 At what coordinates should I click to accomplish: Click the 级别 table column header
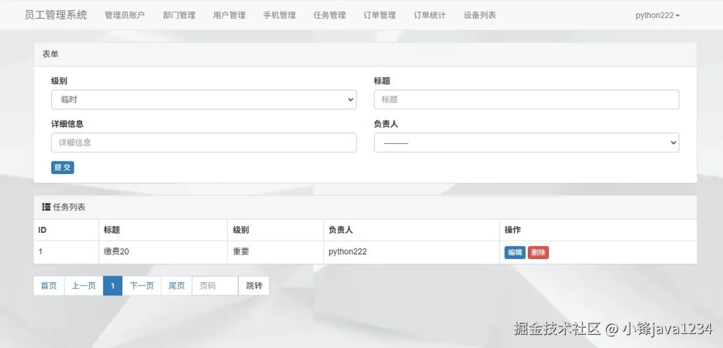pos(276,230)
